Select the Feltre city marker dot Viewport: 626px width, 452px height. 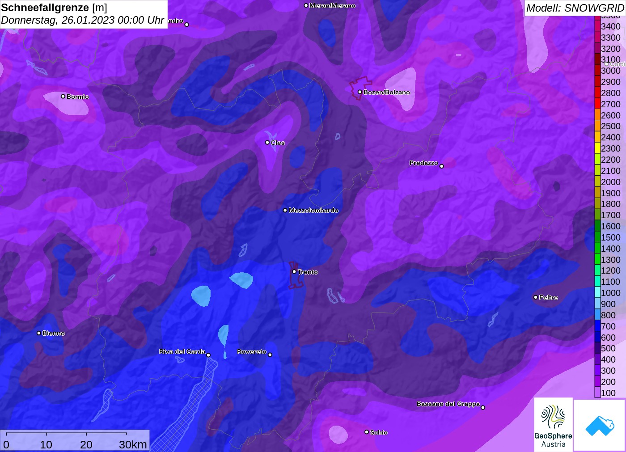pos(536,297)
